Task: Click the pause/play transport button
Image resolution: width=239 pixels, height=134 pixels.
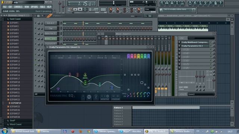Action: [75, 9]
